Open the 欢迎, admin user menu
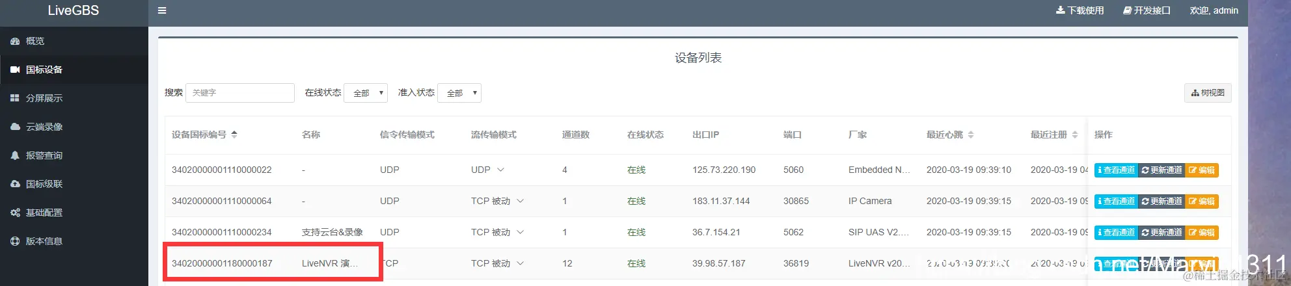Screen dimensions: 1291x286 pos(1214,10)
